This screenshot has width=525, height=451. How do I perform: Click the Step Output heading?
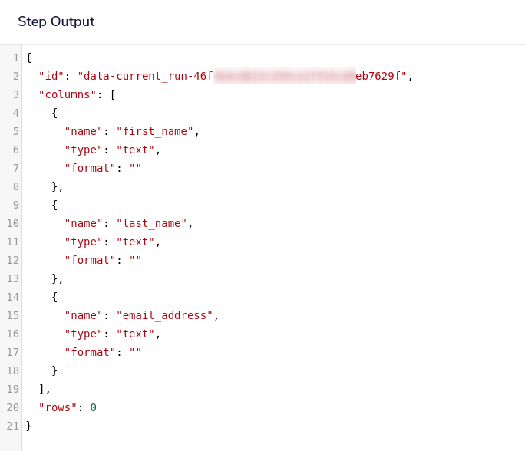56,21
